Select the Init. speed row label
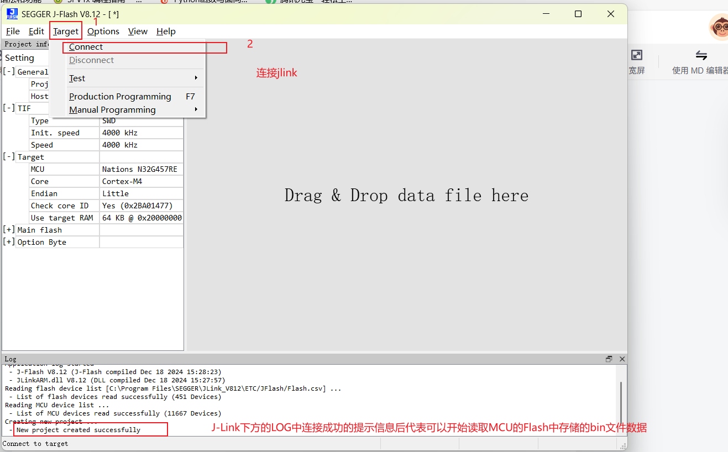The height and width of the screenshot is (452, 728). (x=65, y=133)
